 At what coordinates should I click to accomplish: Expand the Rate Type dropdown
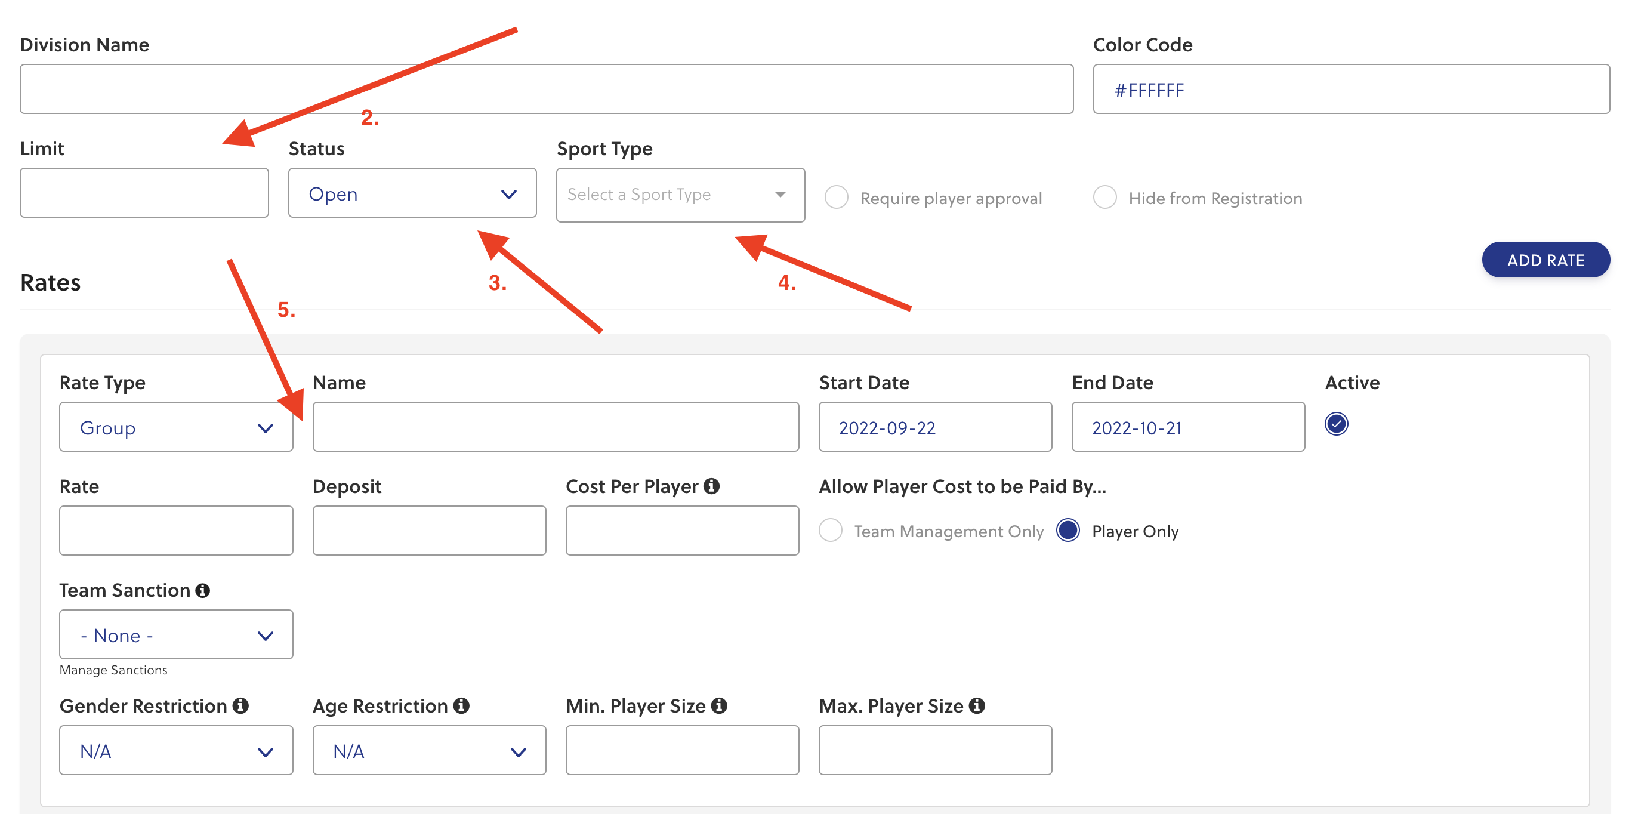(176, 427)
